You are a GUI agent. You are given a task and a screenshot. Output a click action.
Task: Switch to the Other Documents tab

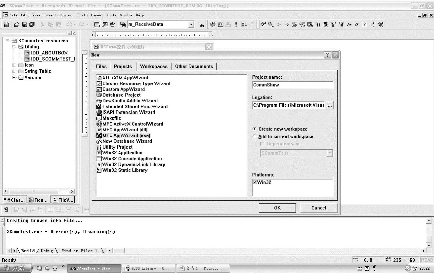tap(194, 66)
